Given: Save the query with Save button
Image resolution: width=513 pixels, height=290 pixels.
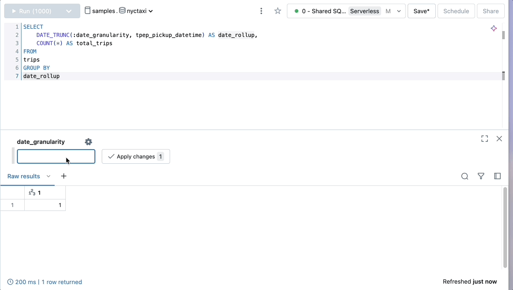Looking at the screenshot, I should (x=421, y=10).
